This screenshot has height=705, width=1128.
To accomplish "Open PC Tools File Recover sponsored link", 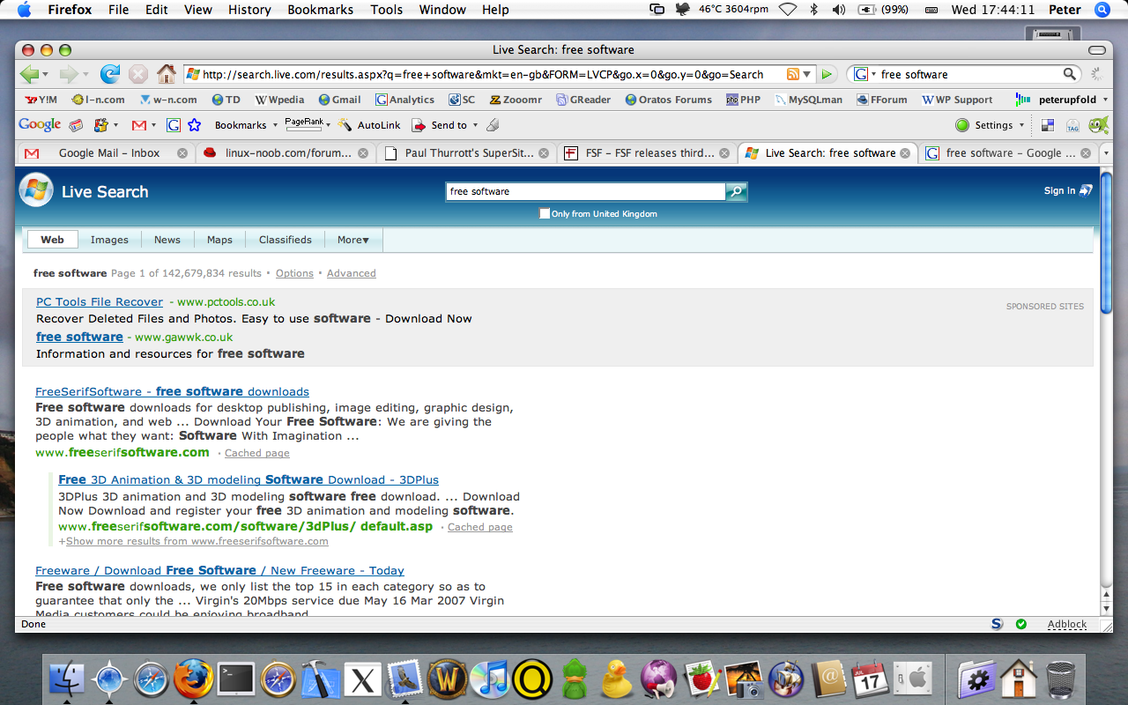I will (x=100, y=301).
